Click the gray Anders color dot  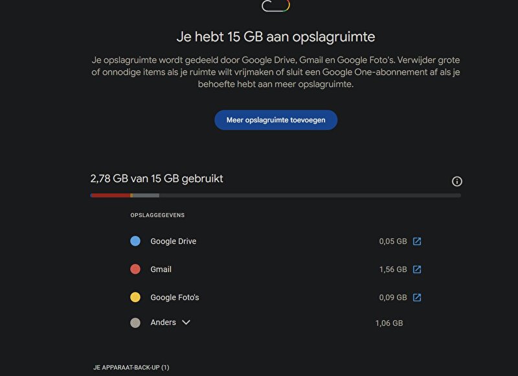[x=135, y=322]
